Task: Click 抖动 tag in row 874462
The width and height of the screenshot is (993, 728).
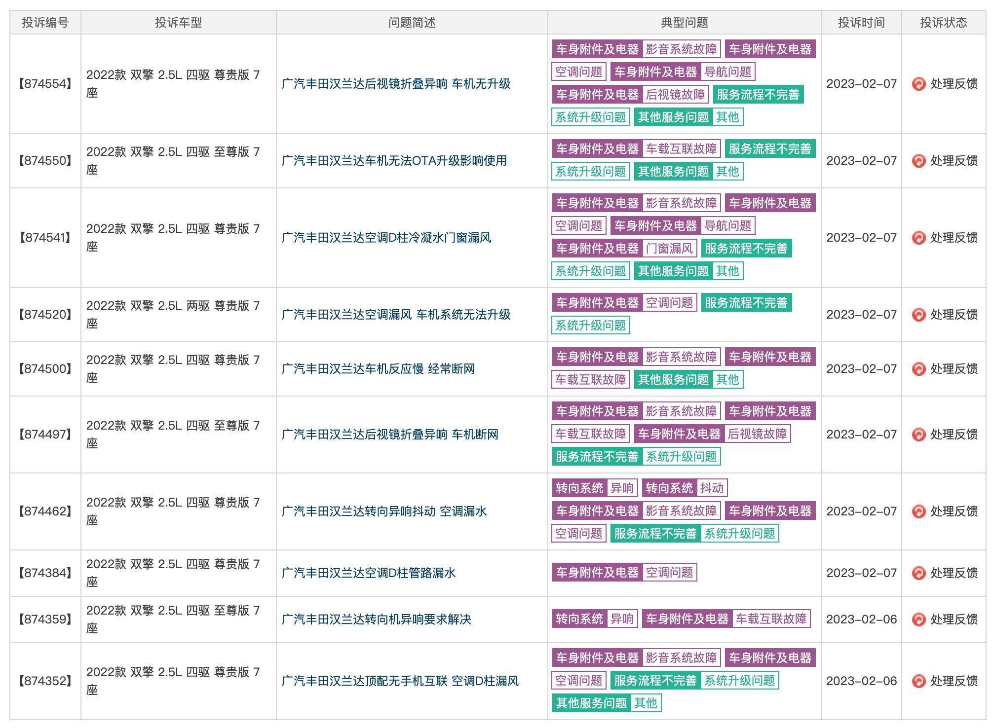Action: pos(712,488)
